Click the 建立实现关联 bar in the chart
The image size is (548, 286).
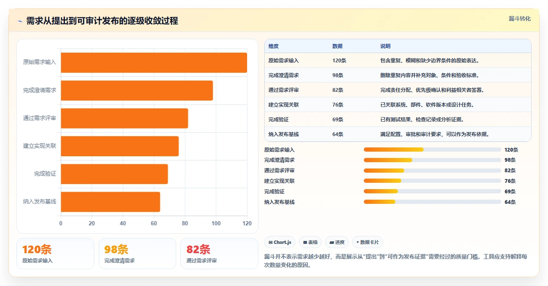[120, 146]
